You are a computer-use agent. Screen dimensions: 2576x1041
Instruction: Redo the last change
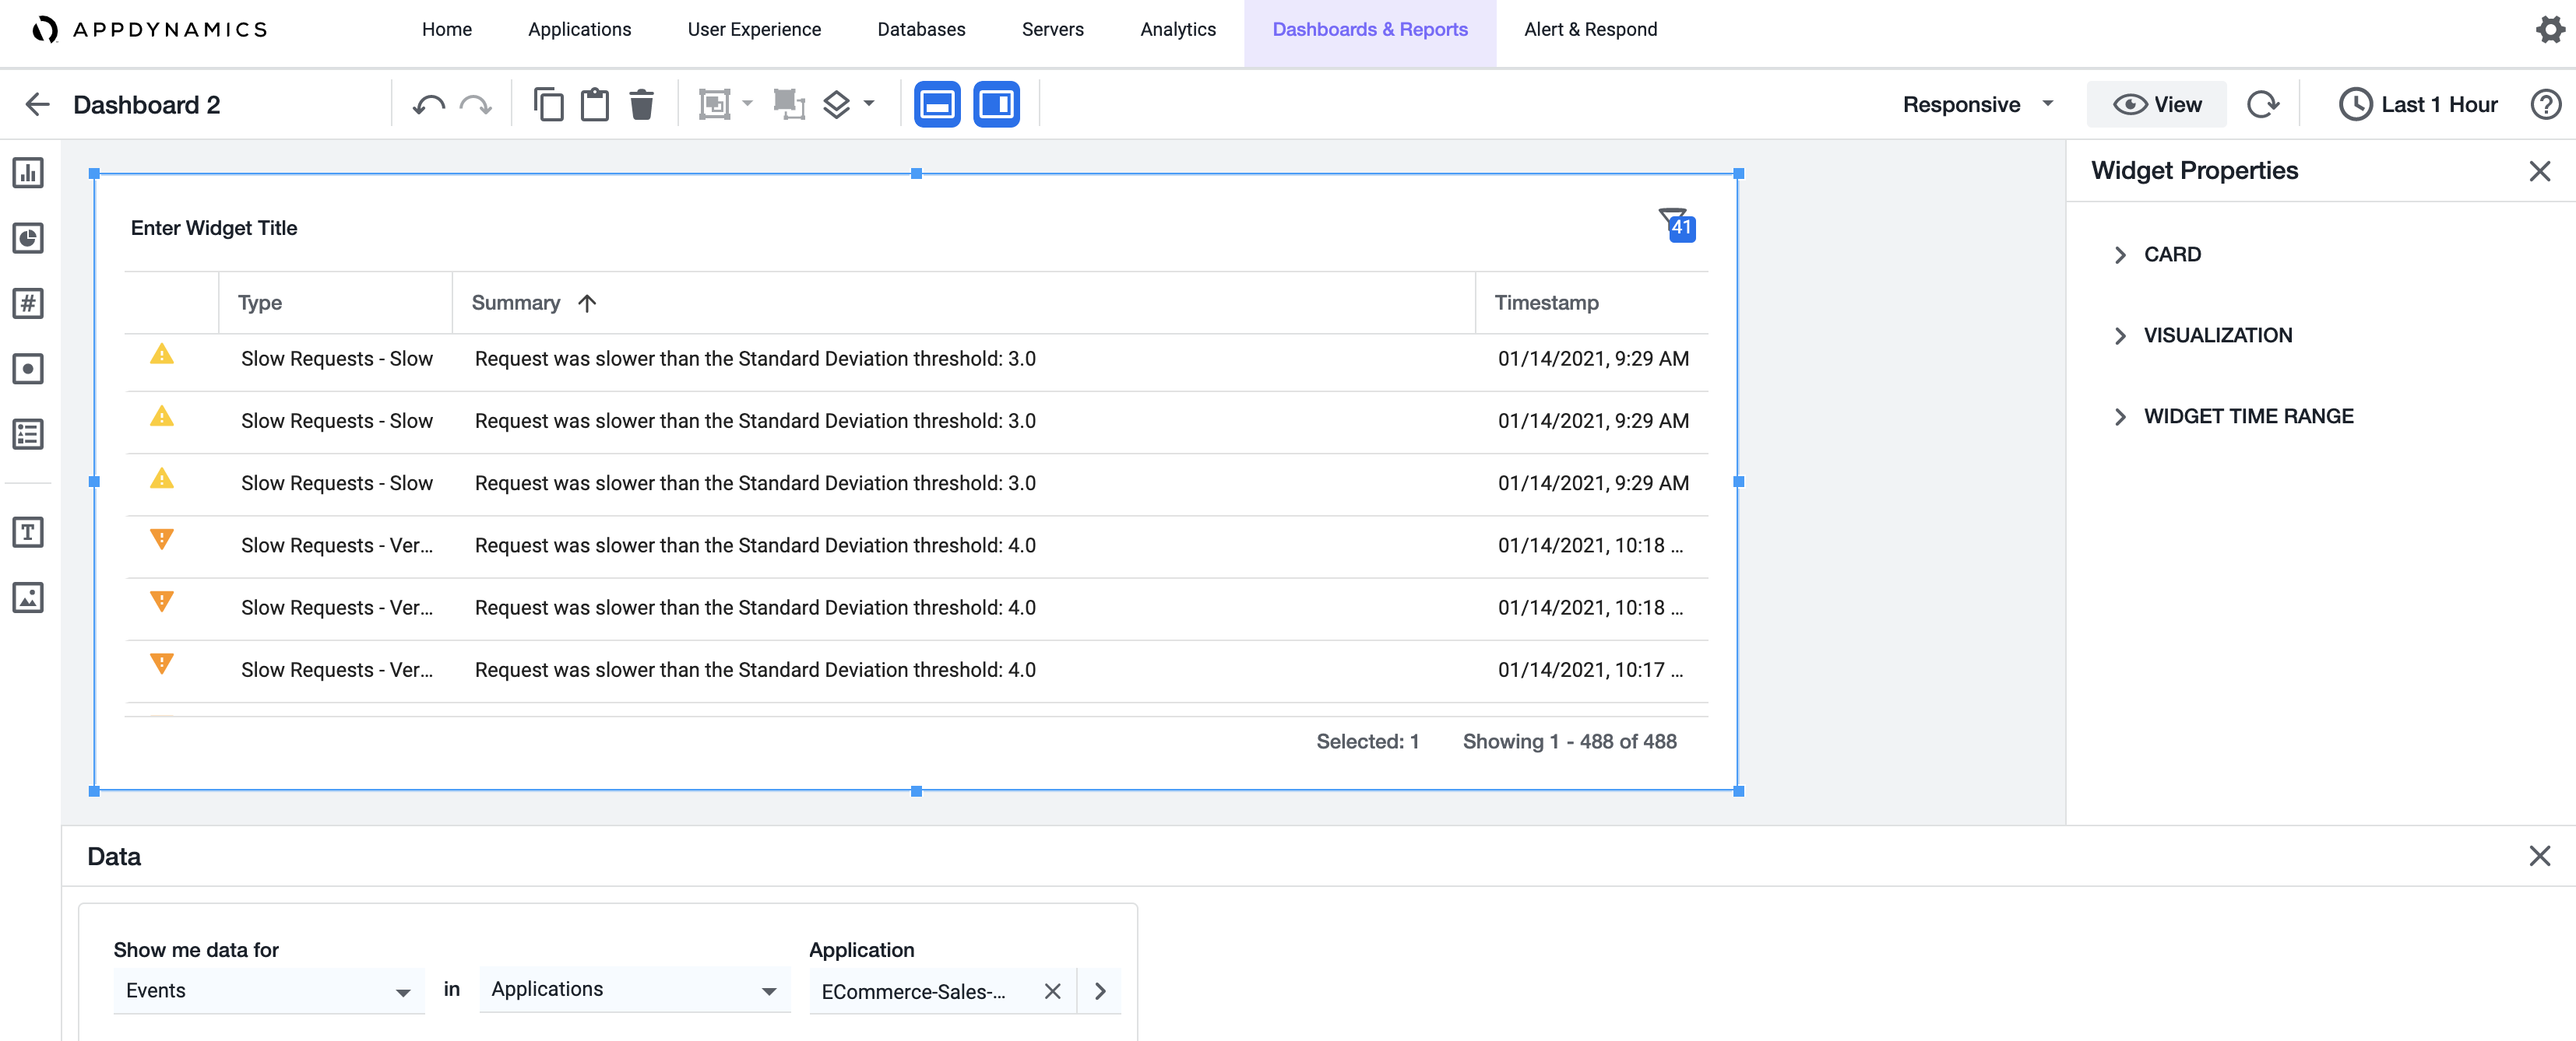475,105
